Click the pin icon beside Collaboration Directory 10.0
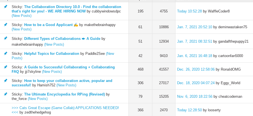253x116 pixels. click(x=6, y=7)
